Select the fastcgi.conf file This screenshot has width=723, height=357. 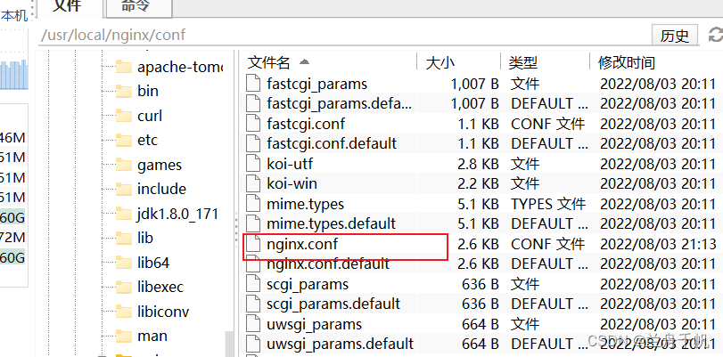tap(306, 124)
